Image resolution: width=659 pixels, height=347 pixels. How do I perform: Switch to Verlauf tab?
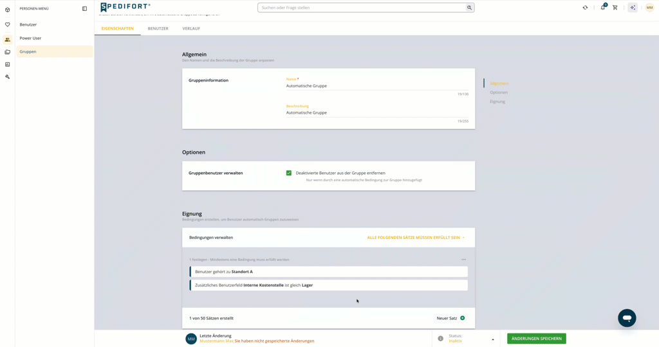pyautogui.click(x=191, y=28)
